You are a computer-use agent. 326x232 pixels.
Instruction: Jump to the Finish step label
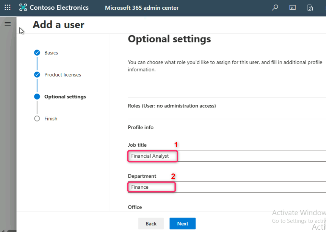(51, 119)
